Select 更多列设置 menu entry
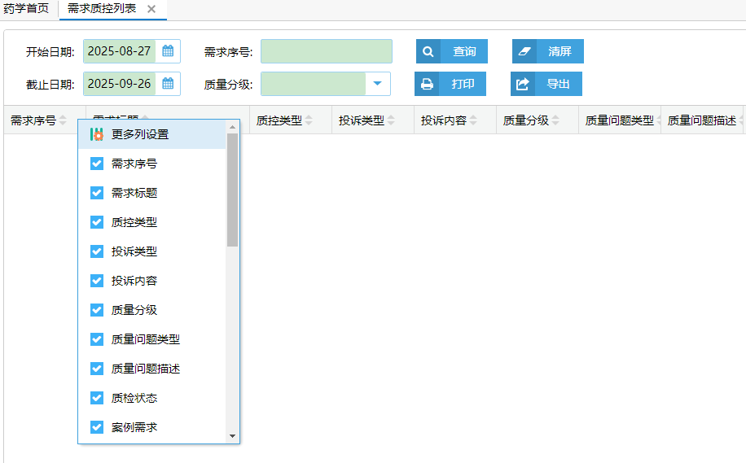 (x=140, y=134)
